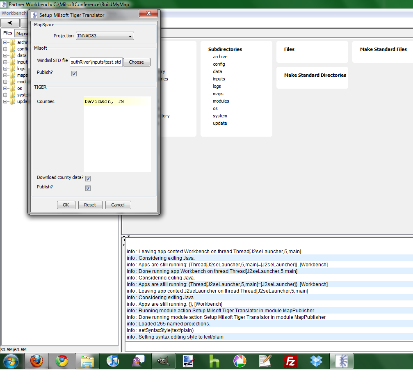Toggle Download county data checkbox
Viewport: 413px width, 387px height.
pyautogui.click(x=88, y=179)
